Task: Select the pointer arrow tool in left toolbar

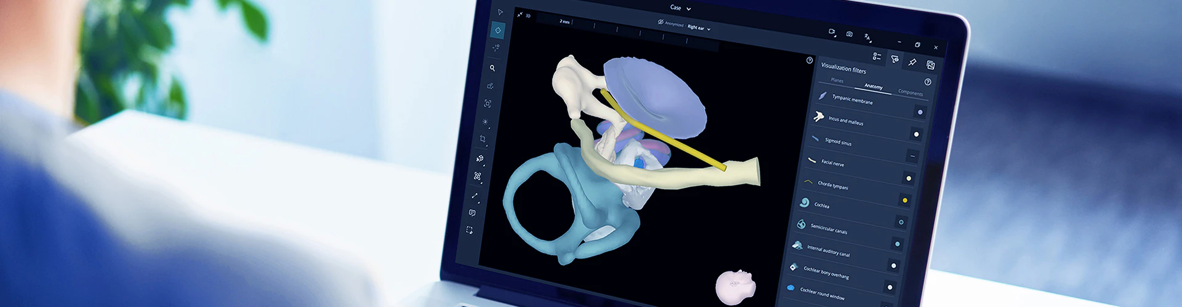Action: coord(501,12)
